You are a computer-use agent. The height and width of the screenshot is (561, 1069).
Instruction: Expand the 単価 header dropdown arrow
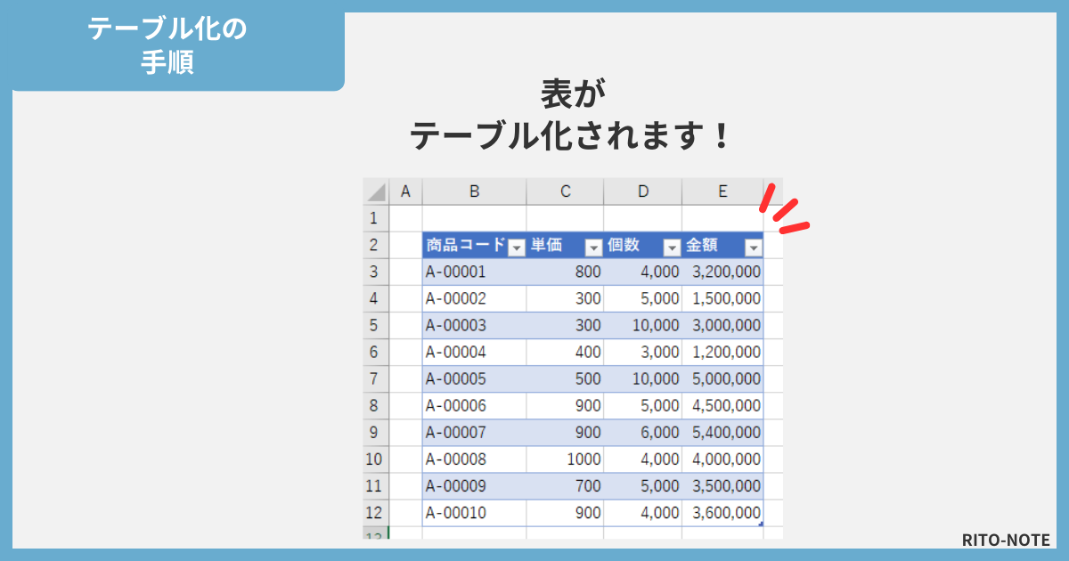click(592, 247)
